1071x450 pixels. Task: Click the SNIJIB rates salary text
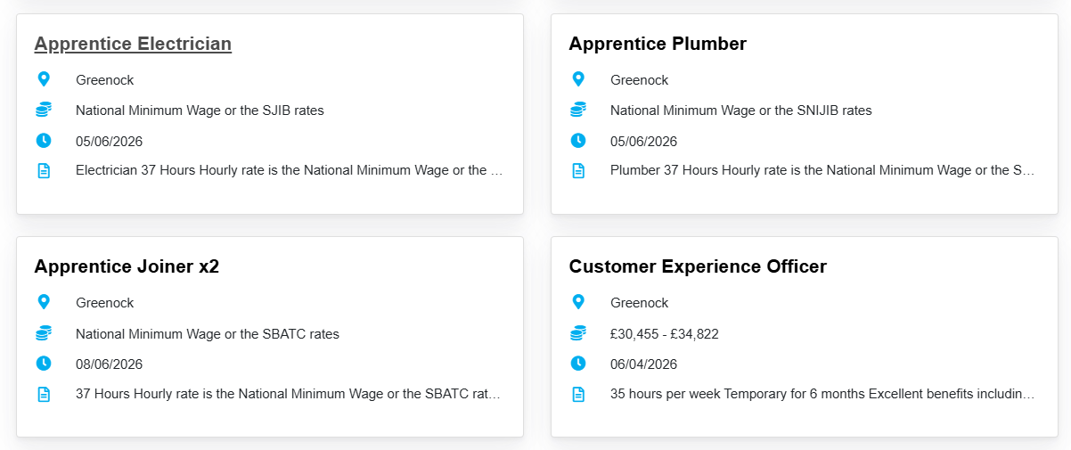[740, 110]
